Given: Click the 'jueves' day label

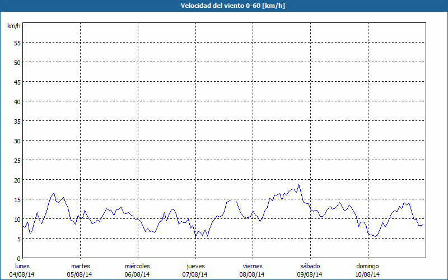Looking at the screenshot, I should coord(195,266).
